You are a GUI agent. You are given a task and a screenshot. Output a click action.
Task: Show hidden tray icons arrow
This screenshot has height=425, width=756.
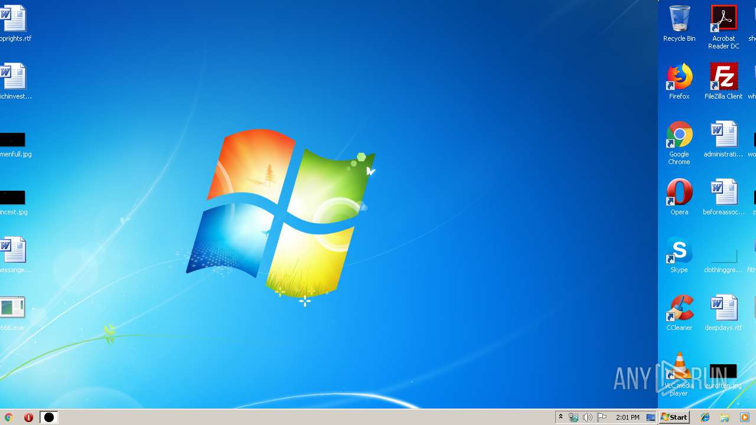561,417
